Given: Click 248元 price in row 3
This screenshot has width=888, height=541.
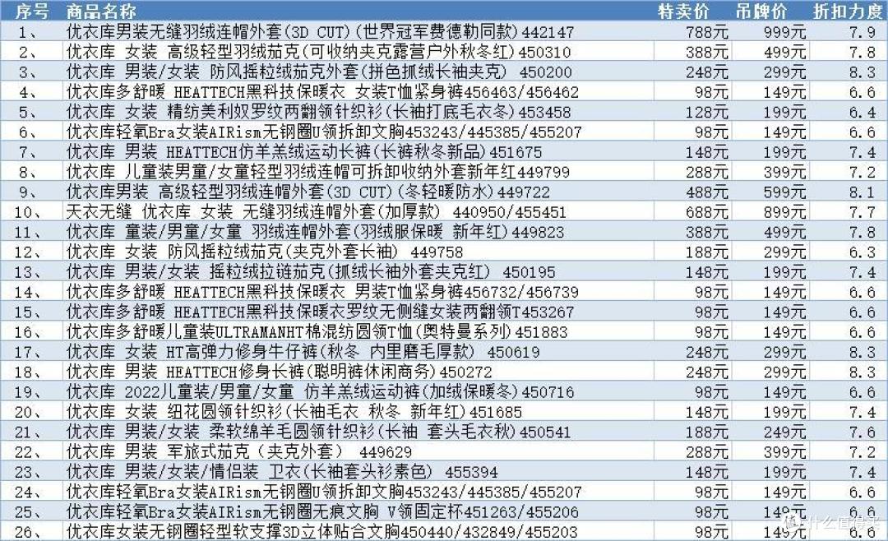Looking at the screenshot, I should (x=707, y=72).
